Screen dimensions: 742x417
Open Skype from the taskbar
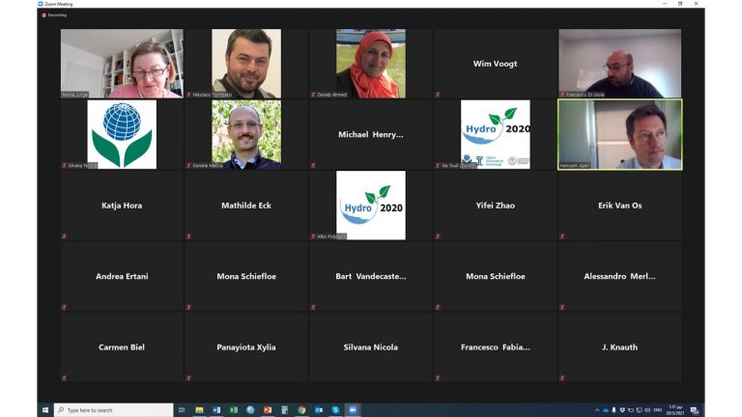point(335,410)
